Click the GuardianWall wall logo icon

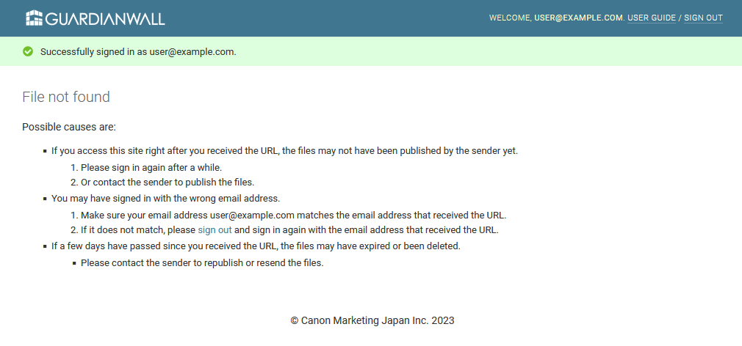point(34,18)
